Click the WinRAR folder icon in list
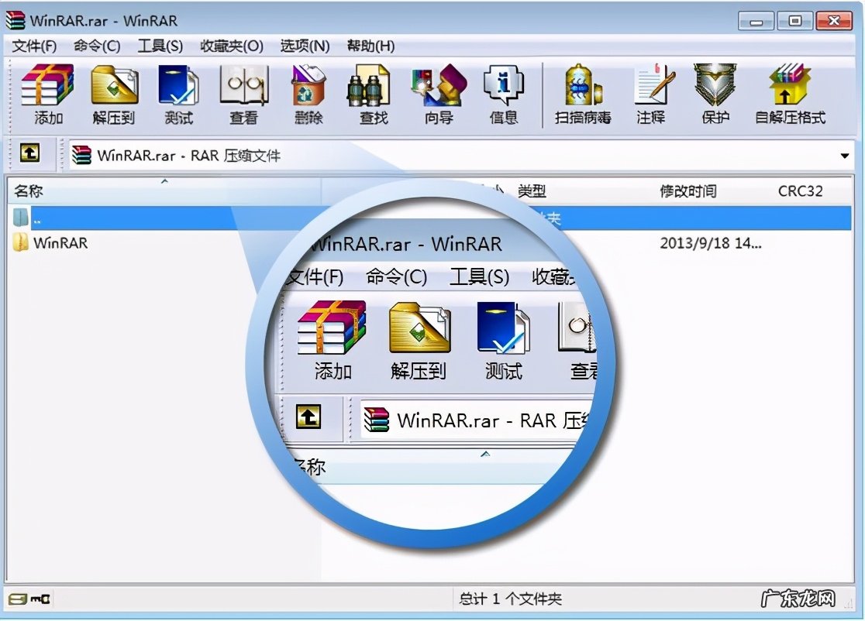This screenshot has width=865, height=621. pyautogui.click(x=20, y=242)
